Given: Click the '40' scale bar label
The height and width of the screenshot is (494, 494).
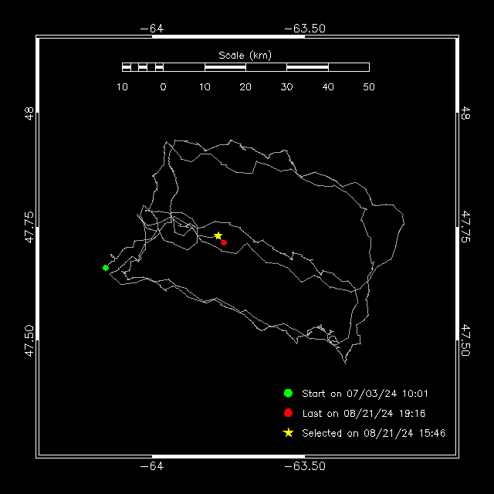Looking at the screenshot, I should pos(328,87).
